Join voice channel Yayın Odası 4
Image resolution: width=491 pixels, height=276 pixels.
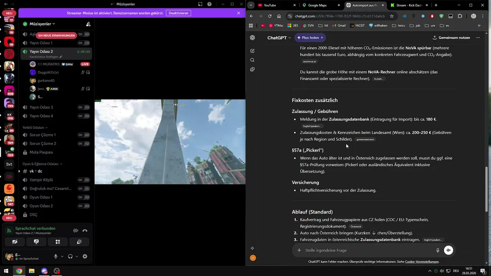pyautogui.click(x=56, y=116)
